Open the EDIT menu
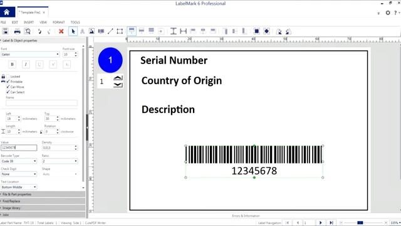This screenshot has height=226, width=401. click(x=15, y=23)
